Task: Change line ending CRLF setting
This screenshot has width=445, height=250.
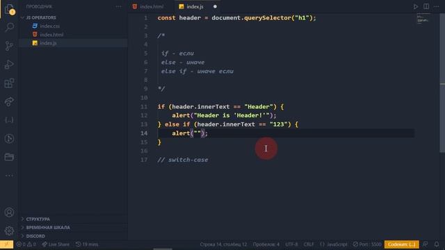Action: point(309,244)
